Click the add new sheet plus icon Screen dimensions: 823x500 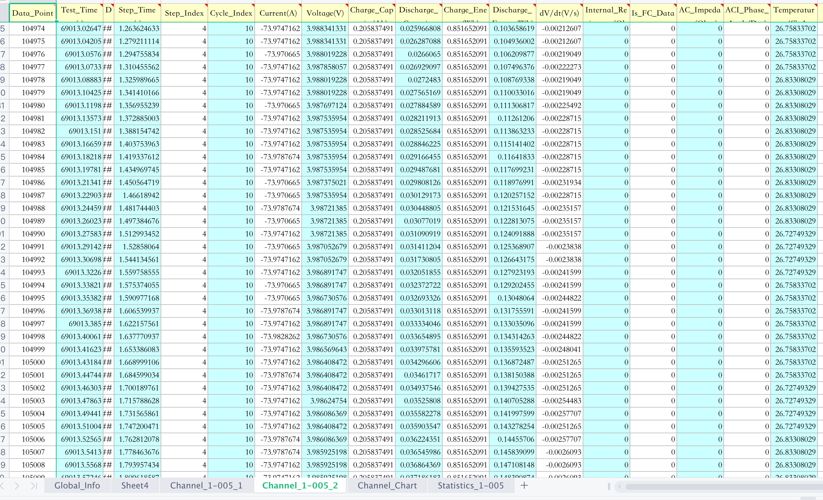click(524, 485)
